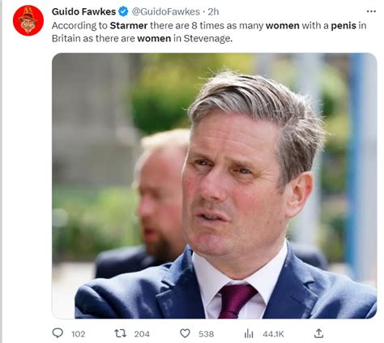Screen dimensions: 384x343
Task: Open the view analytics bar chart icon
Action: click(x=249, y=333)
